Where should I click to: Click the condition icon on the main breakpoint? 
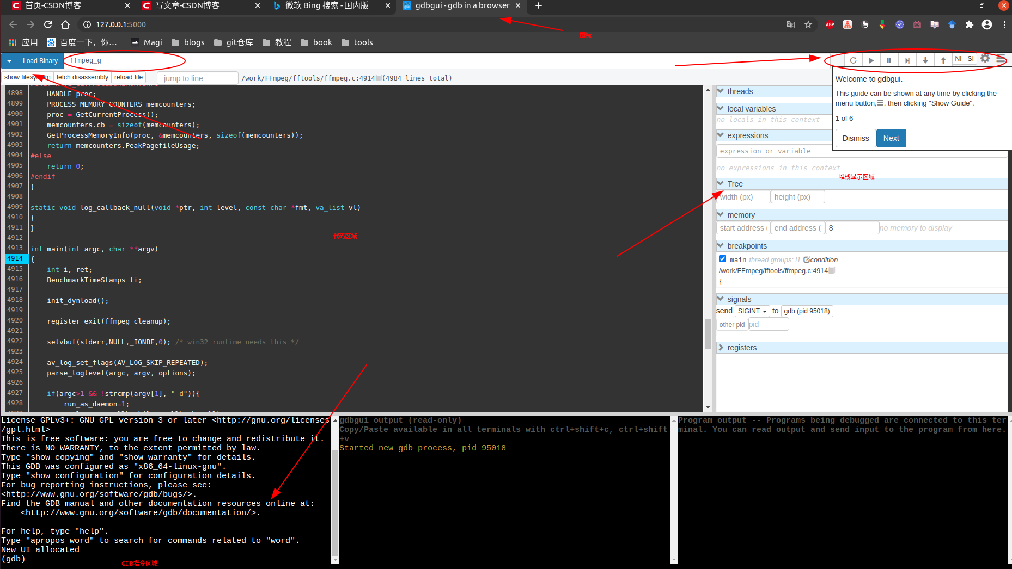coord(807,259)
